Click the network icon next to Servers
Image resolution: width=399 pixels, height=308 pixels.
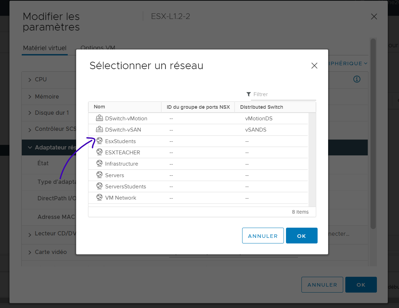[100, 175]
